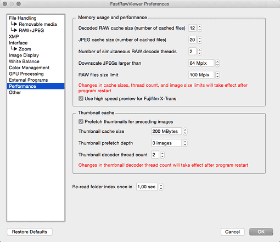Dismiss the dialog with the Cancel button
This screenshot has width=280, height=242.
tap(233, 232)
